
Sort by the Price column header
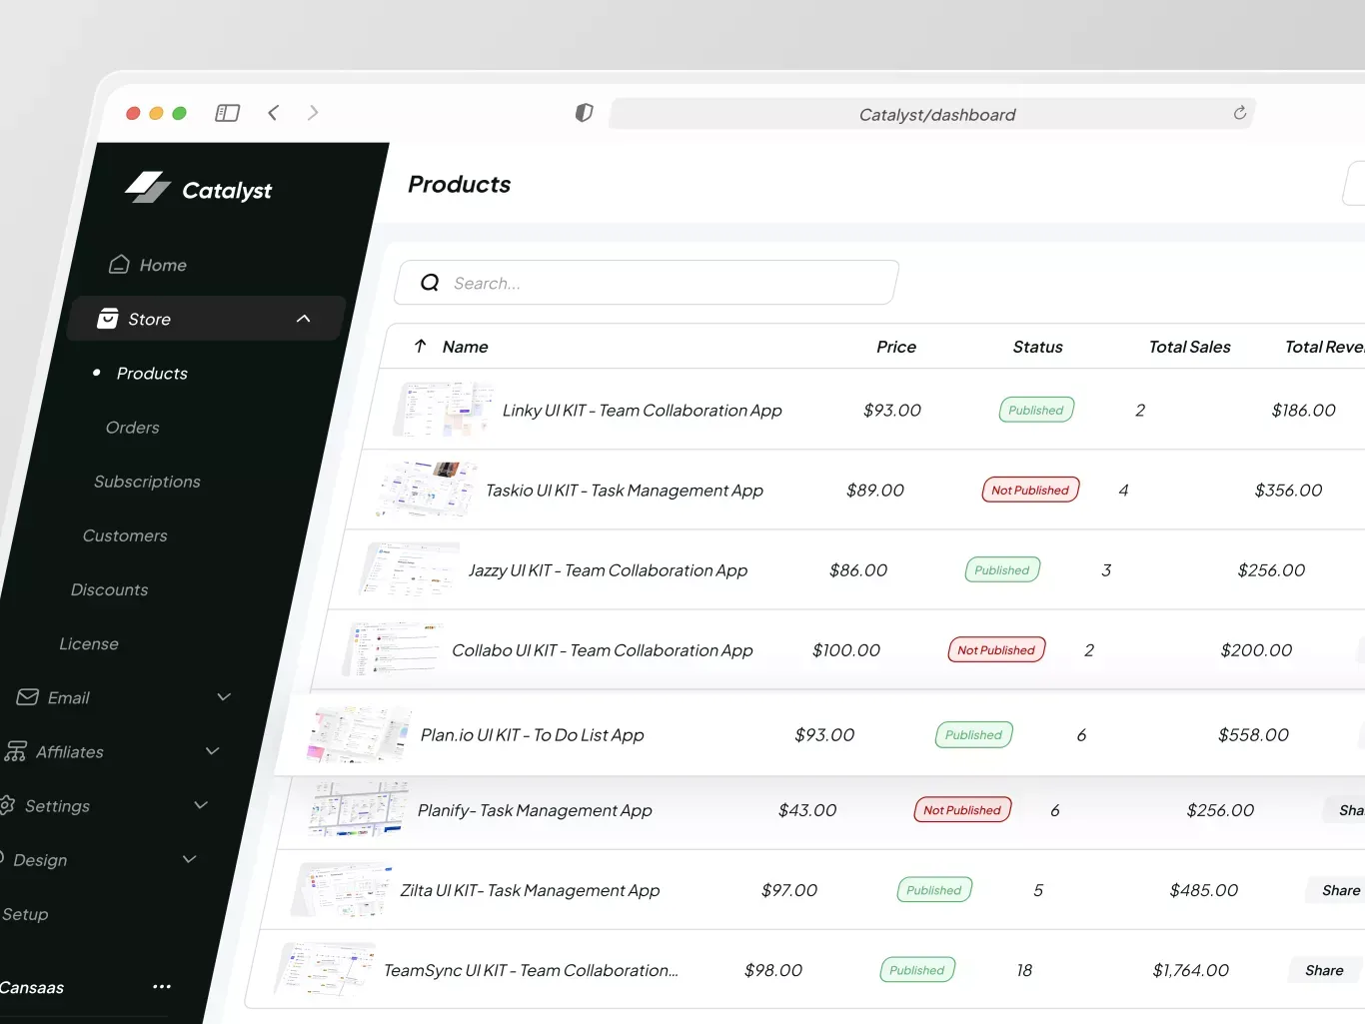click(x=896, y=347)
